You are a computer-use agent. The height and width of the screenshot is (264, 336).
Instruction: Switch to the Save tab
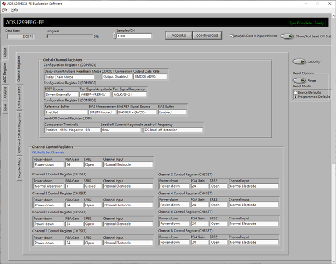pyautogui.click(x=5, y=107)
